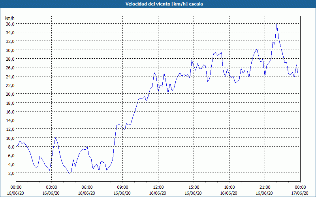Click the 12:00 time label
Image resolution: width=316 pixels, height=197 pixels.
click(158, 188)
